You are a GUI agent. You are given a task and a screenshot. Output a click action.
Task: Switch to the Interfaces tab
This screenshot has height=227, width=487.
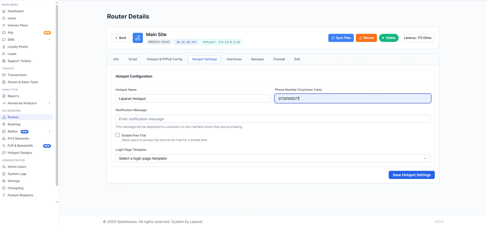234,59
